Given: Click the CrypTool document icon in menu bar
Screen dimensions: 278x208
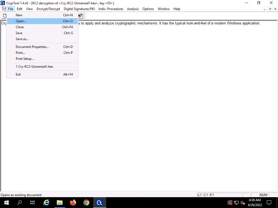Looking at the screenshot, I should point(4,9).
